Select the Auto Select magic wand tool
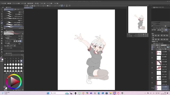 tap(2, 18)
